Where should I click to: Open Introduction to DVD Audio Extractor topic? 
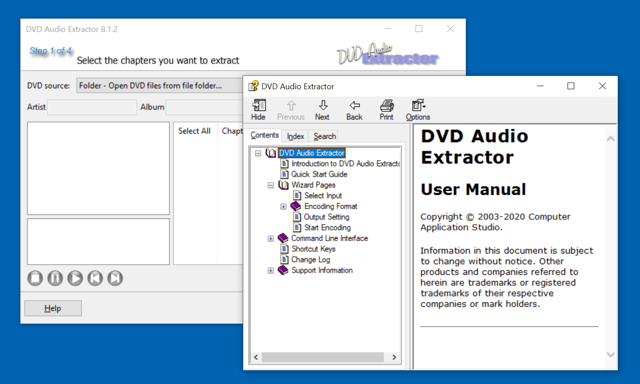pyautogui.click(x=345, y=163)
